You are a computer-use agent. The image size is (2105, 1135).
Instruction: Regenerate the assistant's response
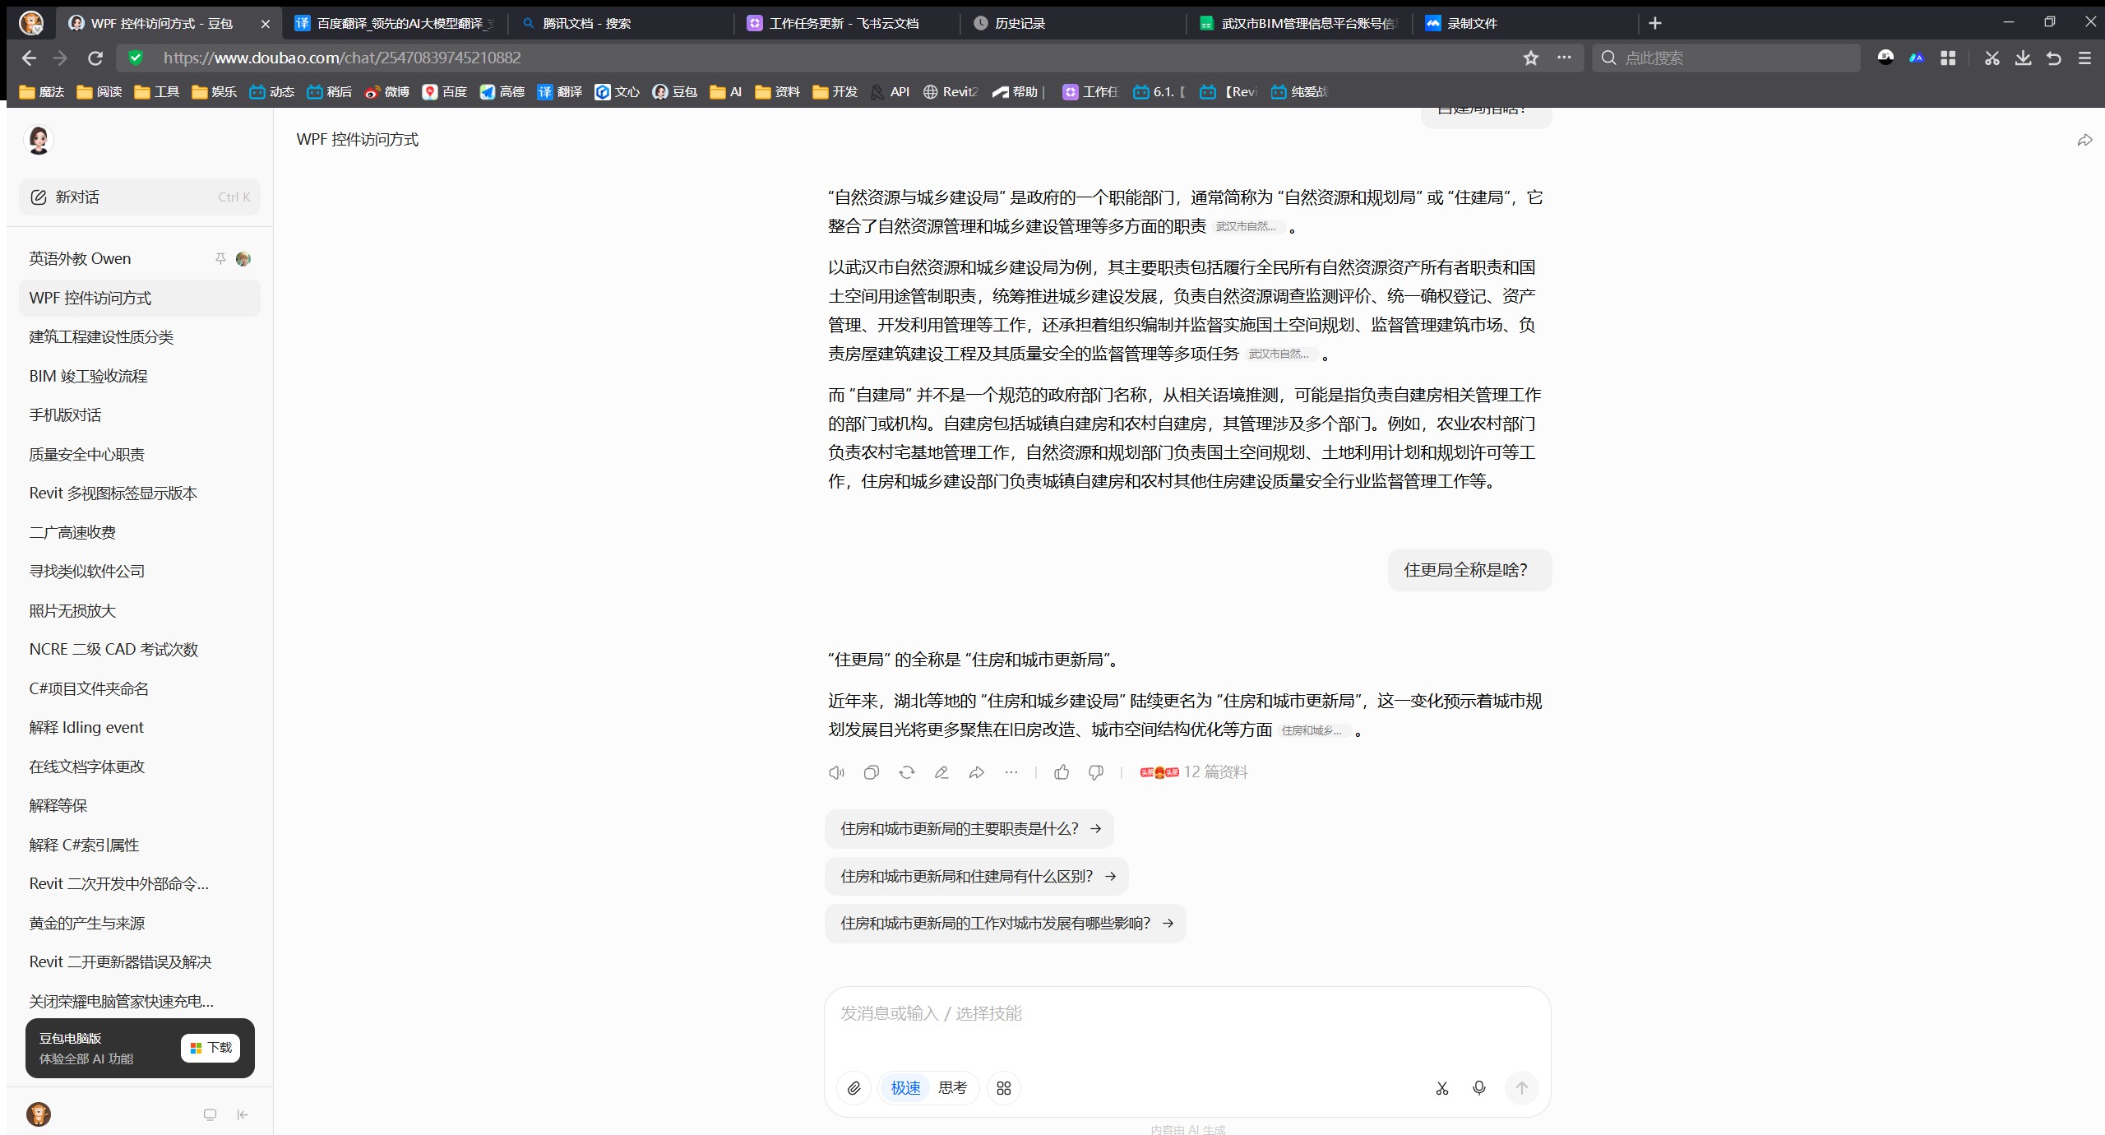tap(906, 772)
